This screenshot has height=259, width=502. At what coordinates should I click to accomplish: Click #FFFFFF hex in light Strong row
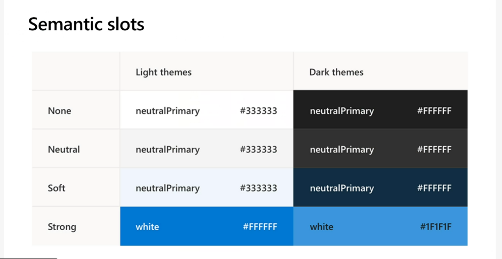(x=260, y=227)
